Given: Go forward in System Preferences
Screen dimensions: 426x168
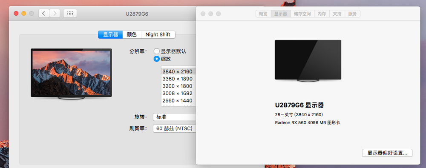Looking at the screenshot, I should 55,13.
